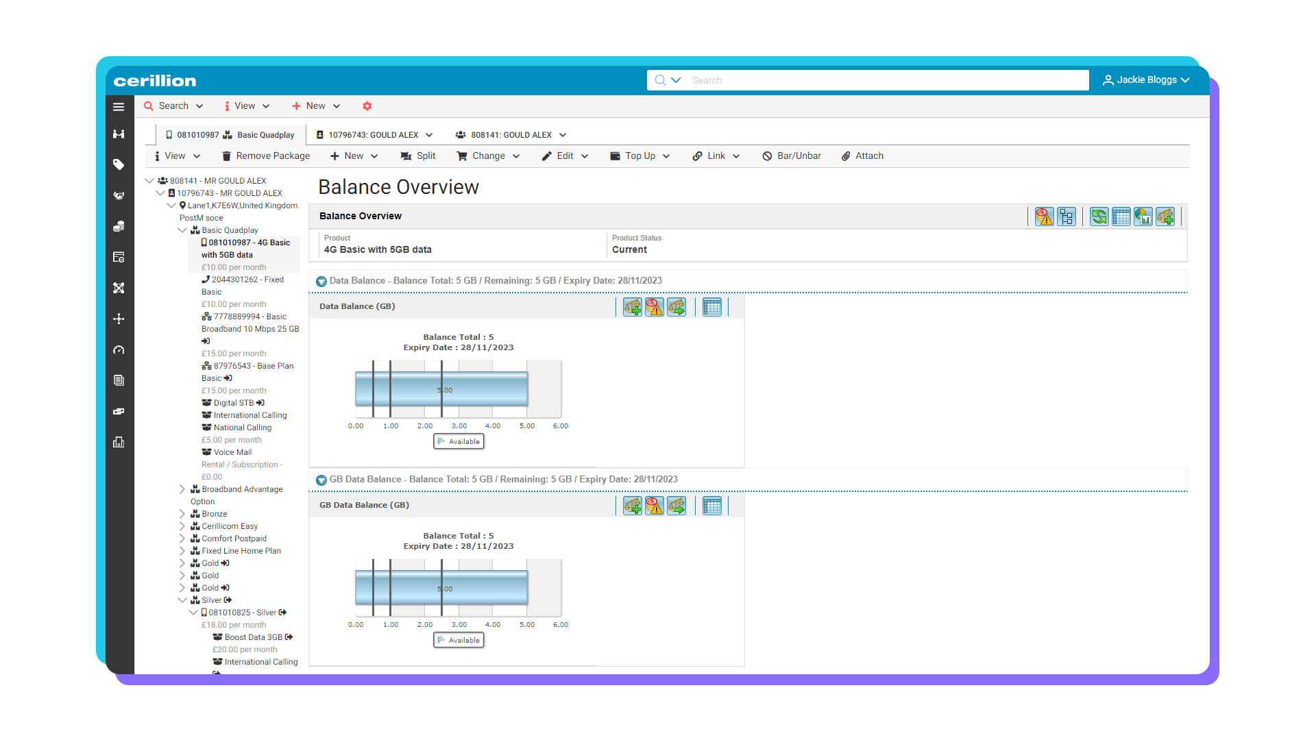
Task: Click the refresh icon in Balance Overview header
Action: pos(1099,217)
